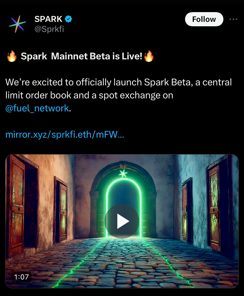Open the three-dot more options menu
Screen dimensions: 244x296
233,19
